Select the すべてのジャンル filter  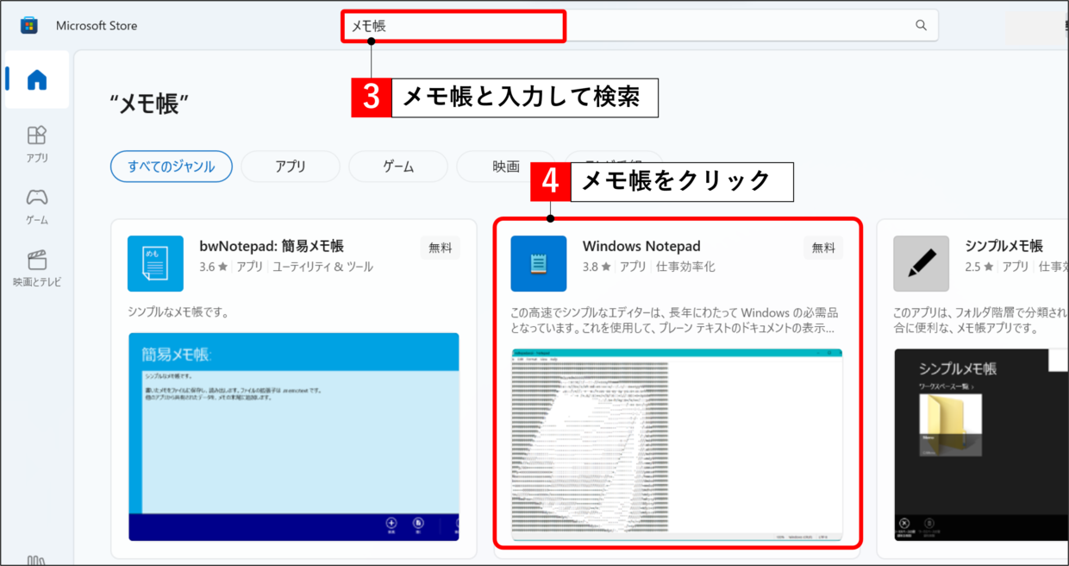click(172, 167)
